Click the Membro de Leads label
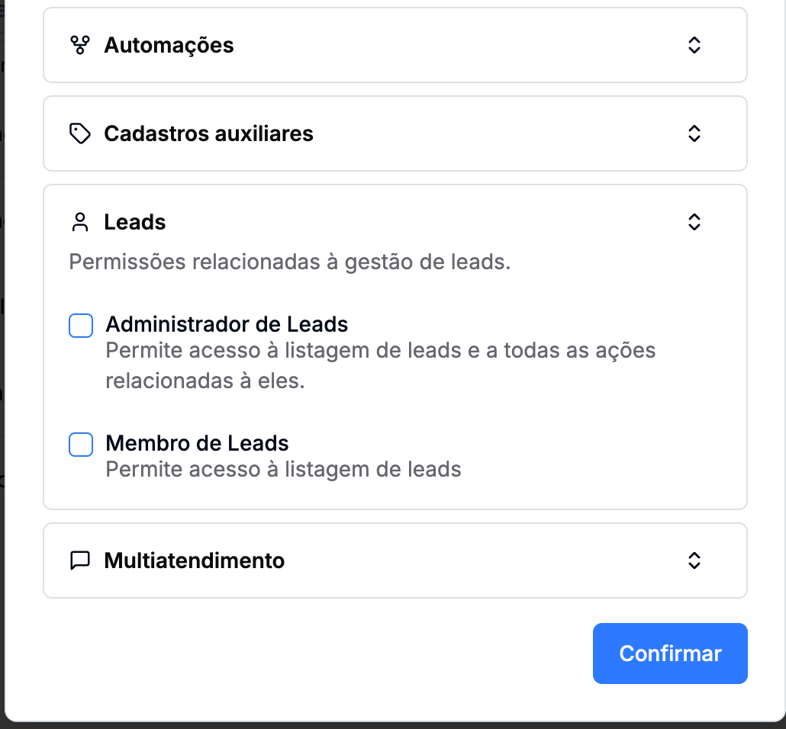 click(x=197, y=444)
